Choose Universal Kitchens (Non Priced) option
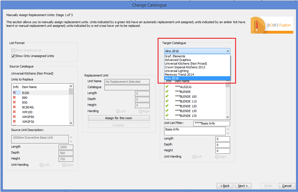This screenshot has height=192, width=298. coord(197,64)
